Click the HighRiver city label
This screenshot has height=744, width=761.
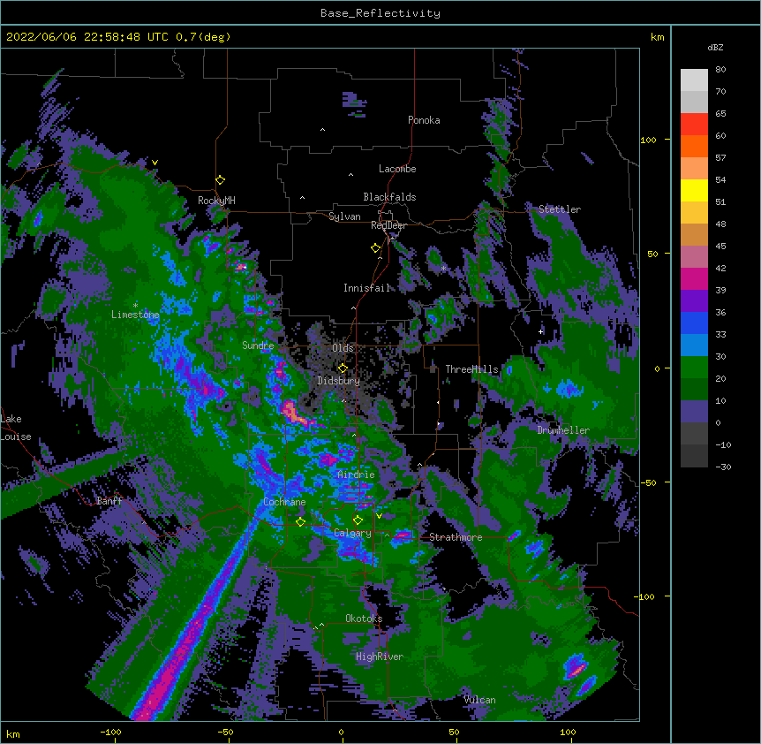pyautogui.click(x=380, y=657)
